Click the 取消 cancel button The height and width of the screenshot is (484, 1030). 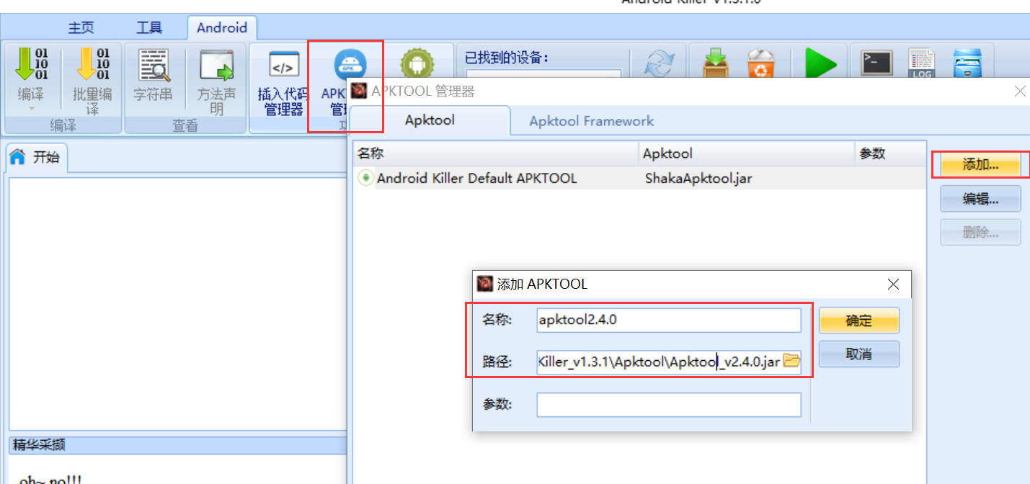tap(859, 354)
